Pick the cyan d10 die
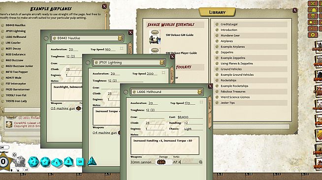The width and height of the screenshot is (322, 180). (x=57, y=163)
